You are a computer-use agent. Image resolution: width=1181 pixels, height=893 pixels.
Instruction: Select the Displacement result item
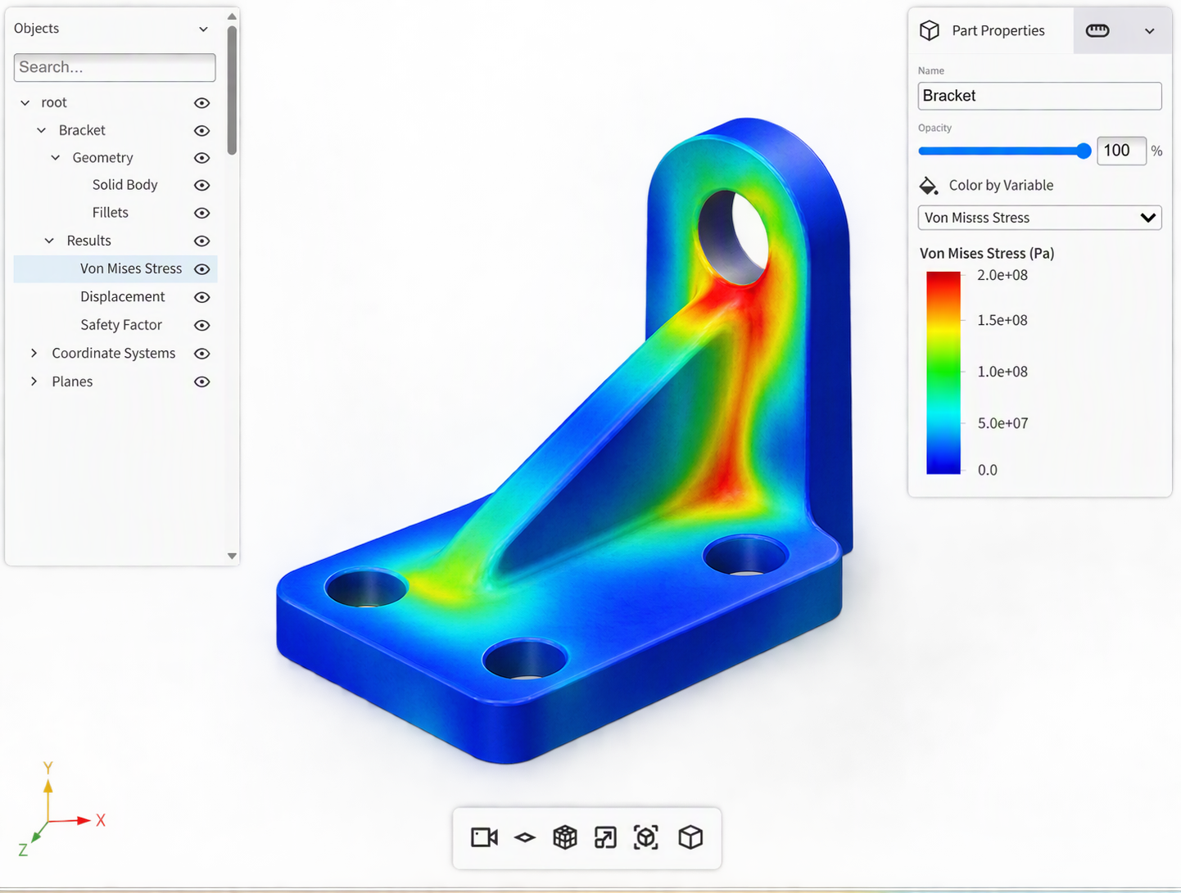[123, 296]
